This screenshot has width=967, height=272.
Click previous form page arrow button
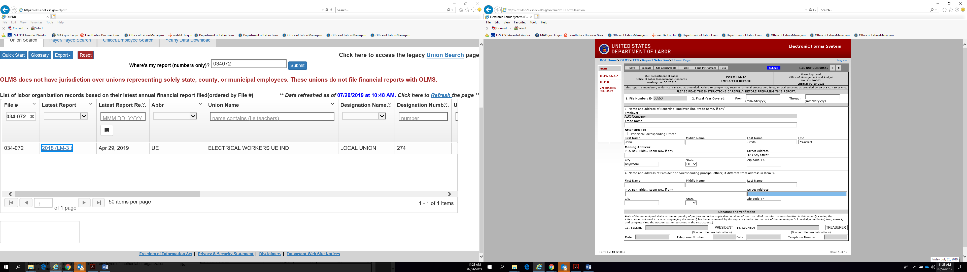point(832,68)
